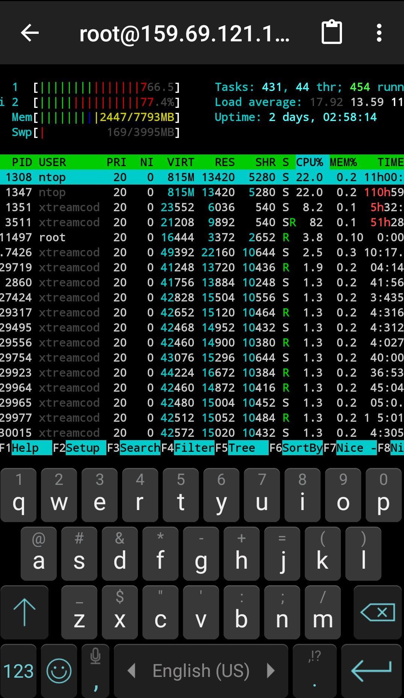Select process row PID 1351

[x=202, y=207]
